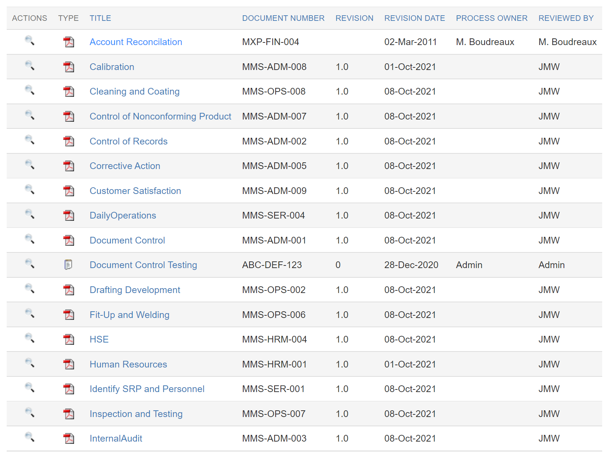
Task: Click the magnifier action for InternalAudit
Action: (30, 438)
